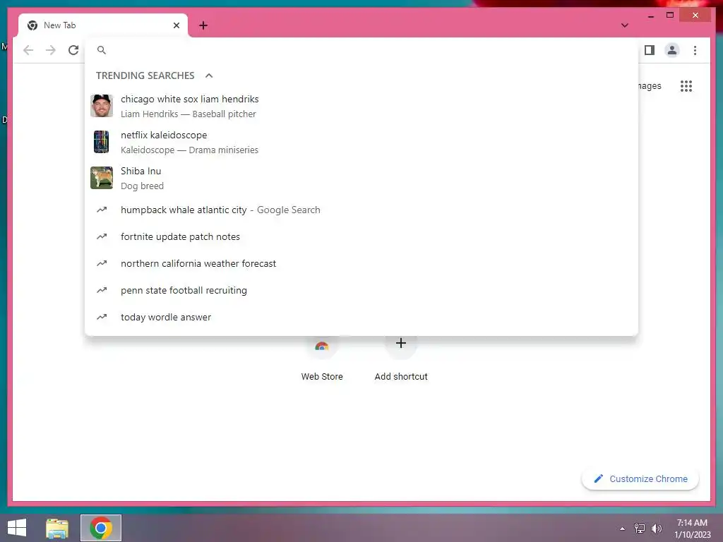Open a new tab with plus button
Viewport: 723px width, 542px height.
click(203, 25)
